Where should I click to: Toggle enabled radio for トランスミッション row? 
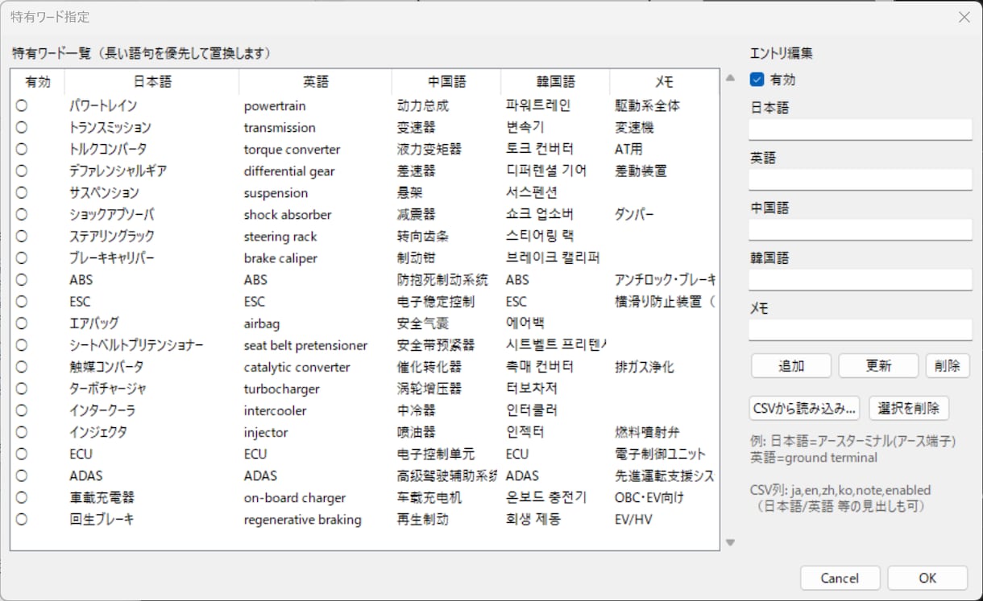(21, 127)
